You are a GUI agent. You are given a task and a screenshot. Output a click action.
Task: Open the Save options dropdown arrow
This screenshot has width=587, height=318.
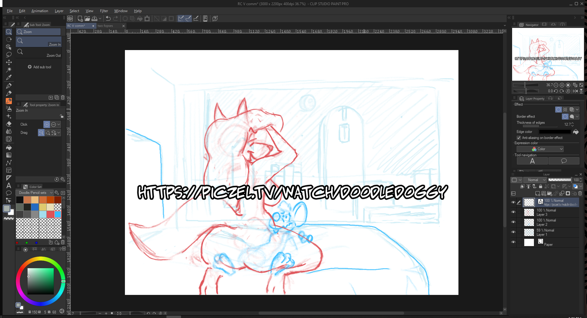pyautogui.click(x=100, y=19)
